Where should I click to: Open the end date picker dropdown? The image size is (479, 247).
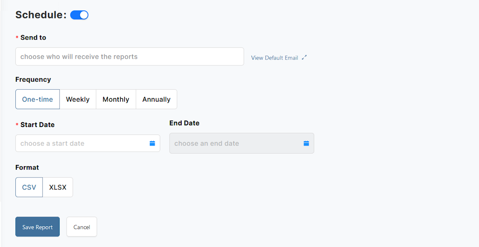pos(242,143)
